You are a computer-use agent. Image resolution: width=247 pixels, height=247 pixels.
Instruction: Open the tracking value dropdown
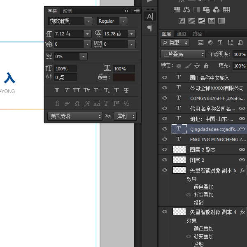click(131, 44)
